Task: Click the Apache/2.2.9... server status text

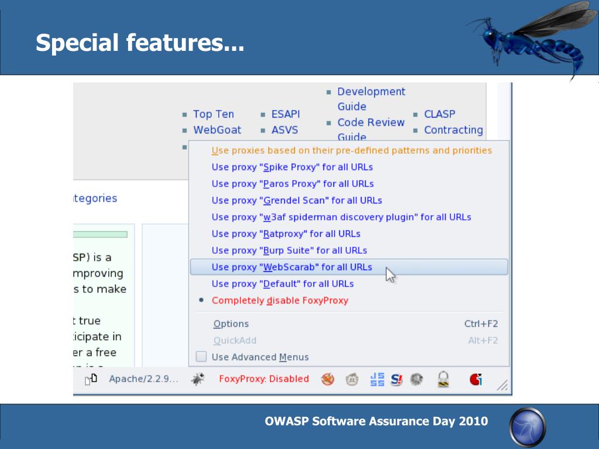Action: [x=144, y=379]
